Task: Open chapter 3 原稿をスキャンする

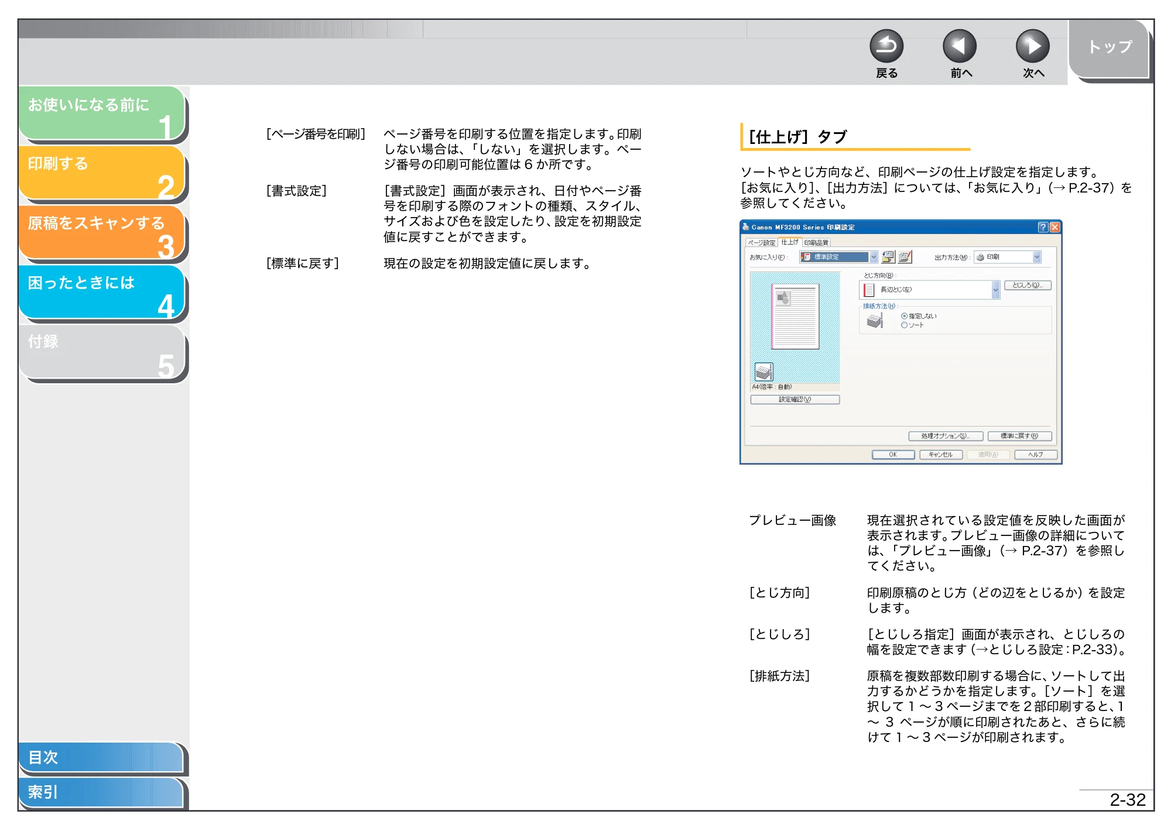Action: [102, 232]
